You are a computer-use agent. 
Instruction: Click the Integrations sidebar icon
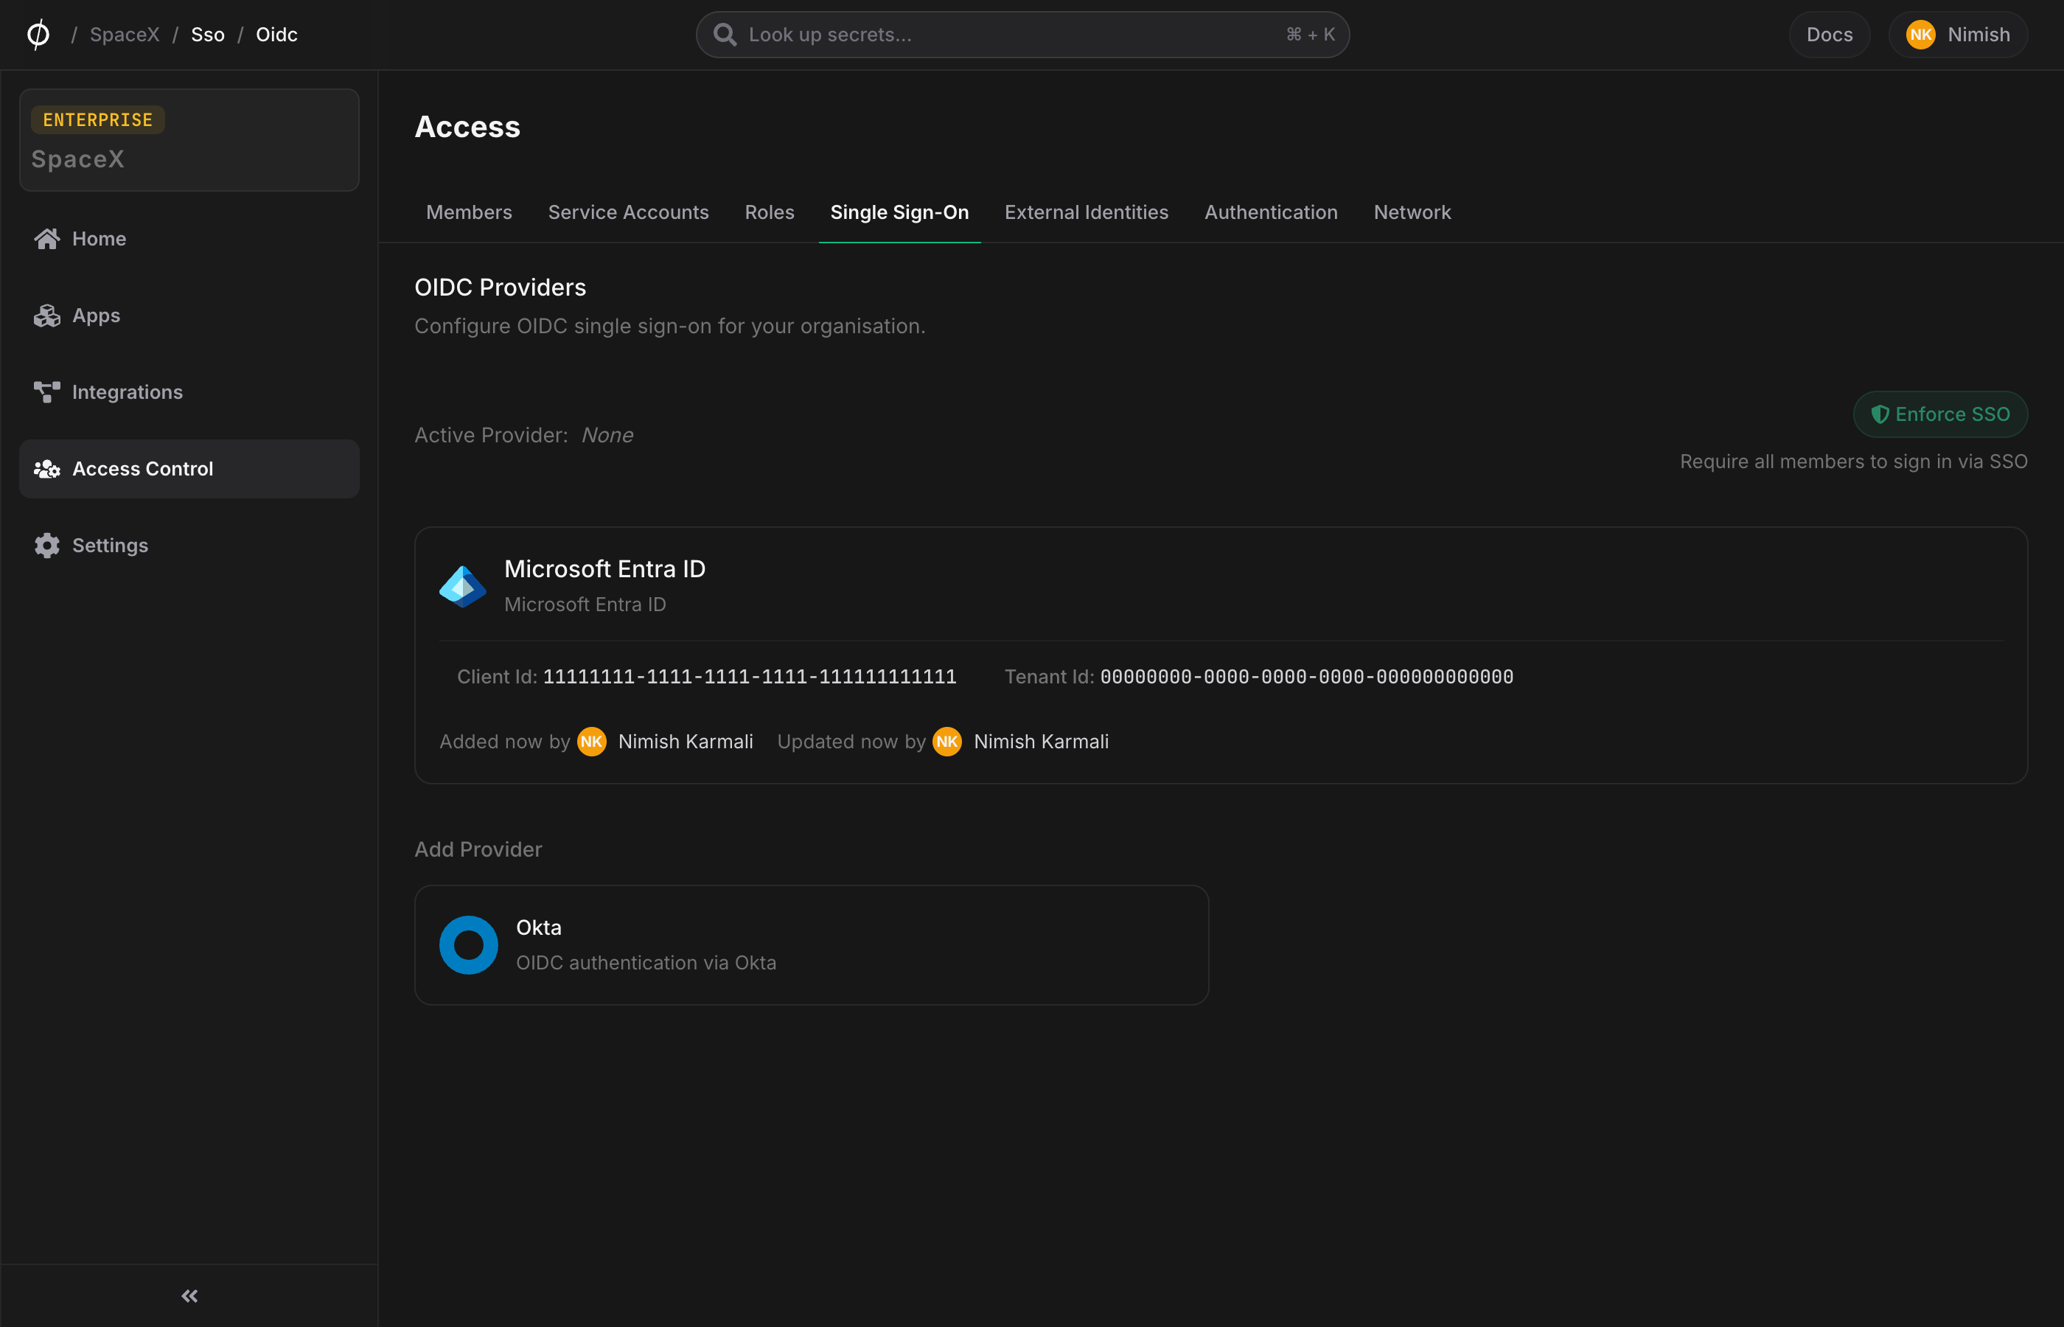pyautogui.click(x=46, y=392)
